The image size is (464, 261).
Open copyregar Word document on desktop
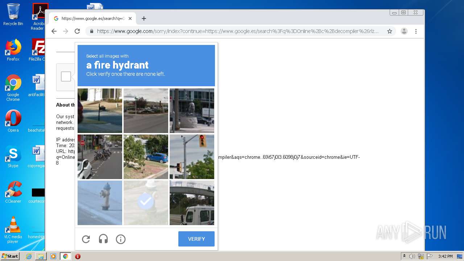click(37, 157)
